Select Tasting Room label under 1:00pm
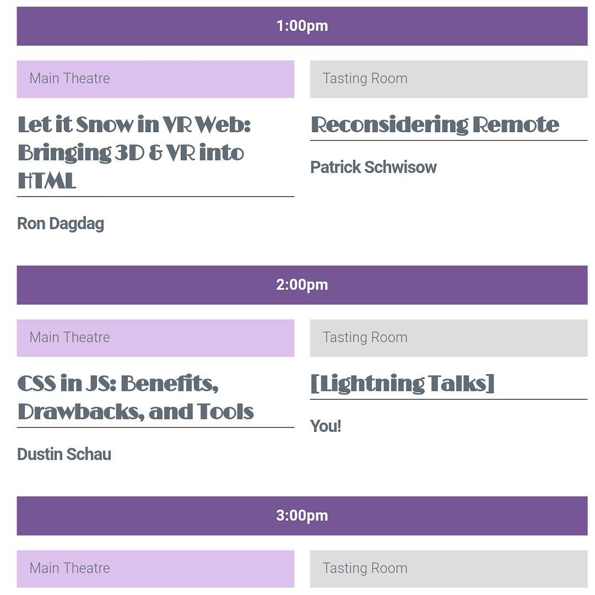 pos(448,79)
